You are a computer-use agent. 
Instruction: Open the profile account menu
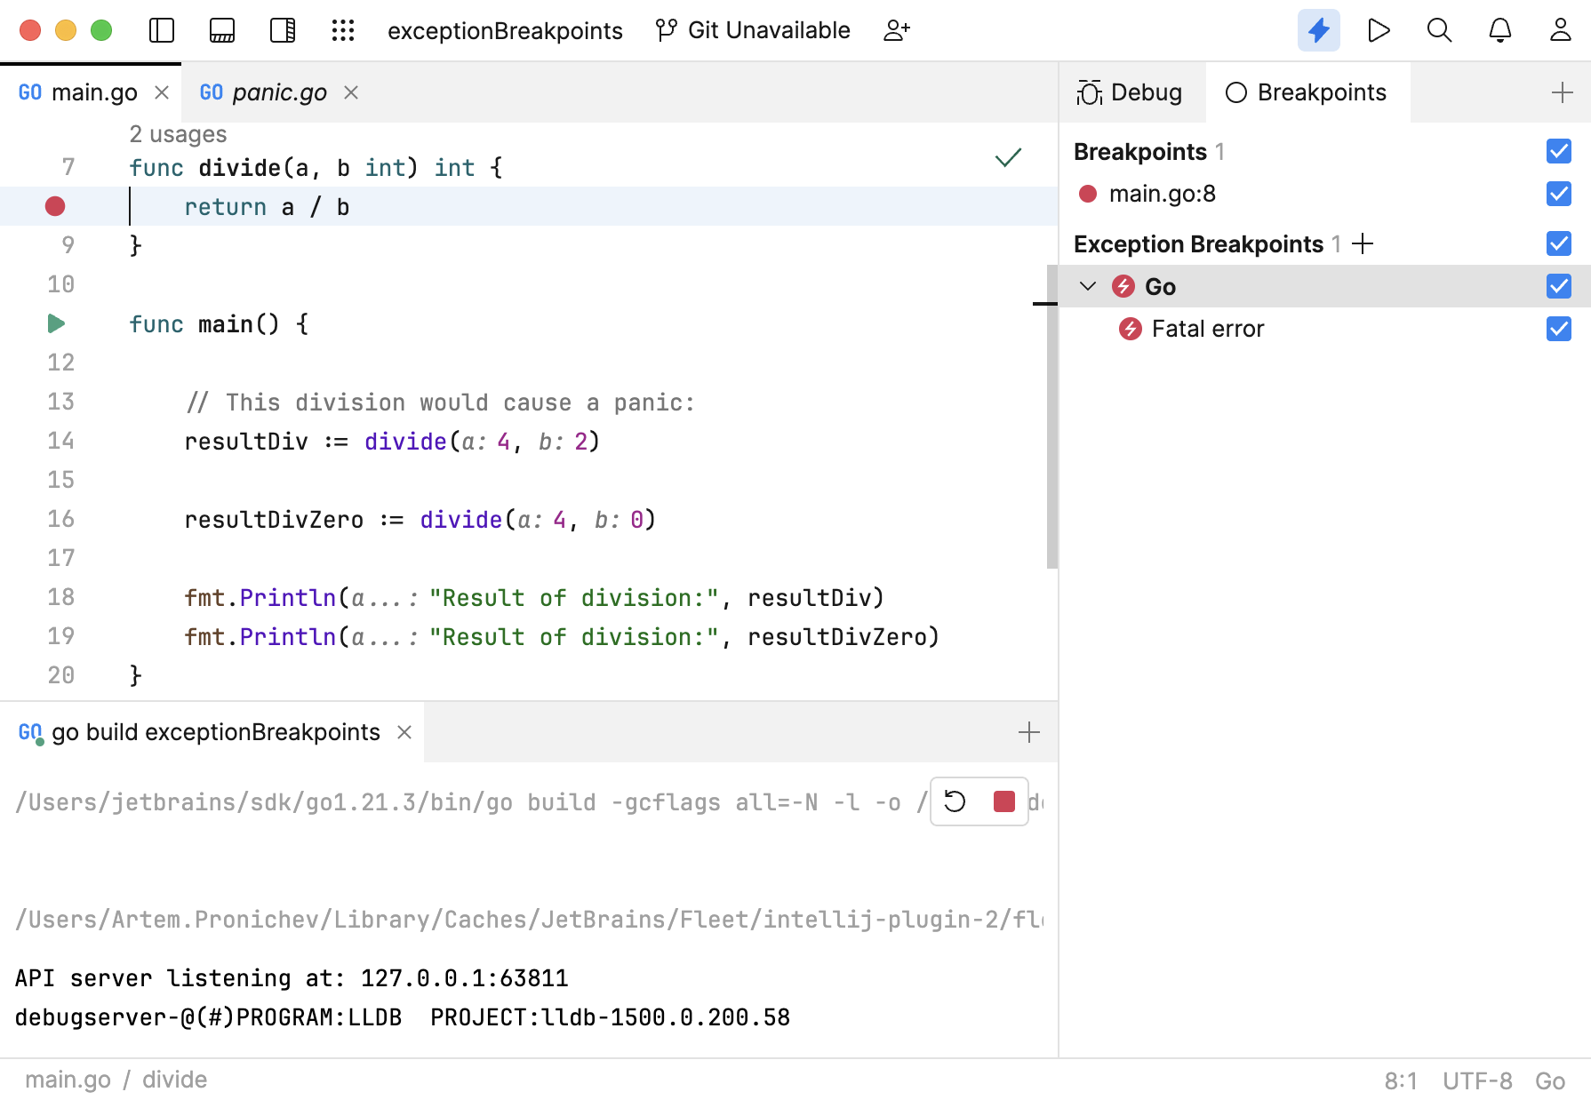click(x=1560, y=29)
